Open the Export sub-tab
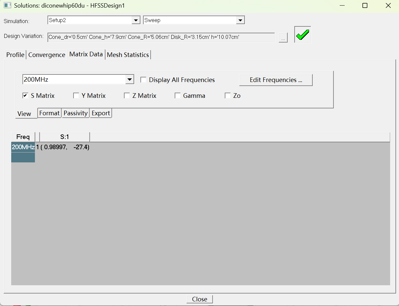Image resolution: width=399 pixels, height=306 pixels. (x=101, y=113)
